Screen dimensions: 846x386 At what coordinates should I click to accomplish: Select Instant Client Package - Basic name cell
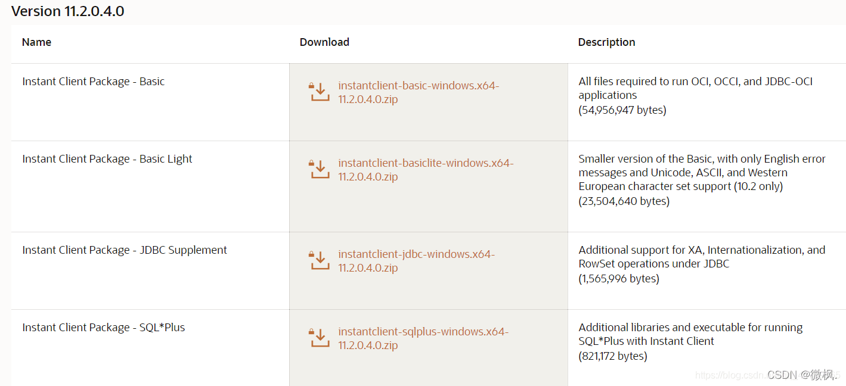[93, 82]
